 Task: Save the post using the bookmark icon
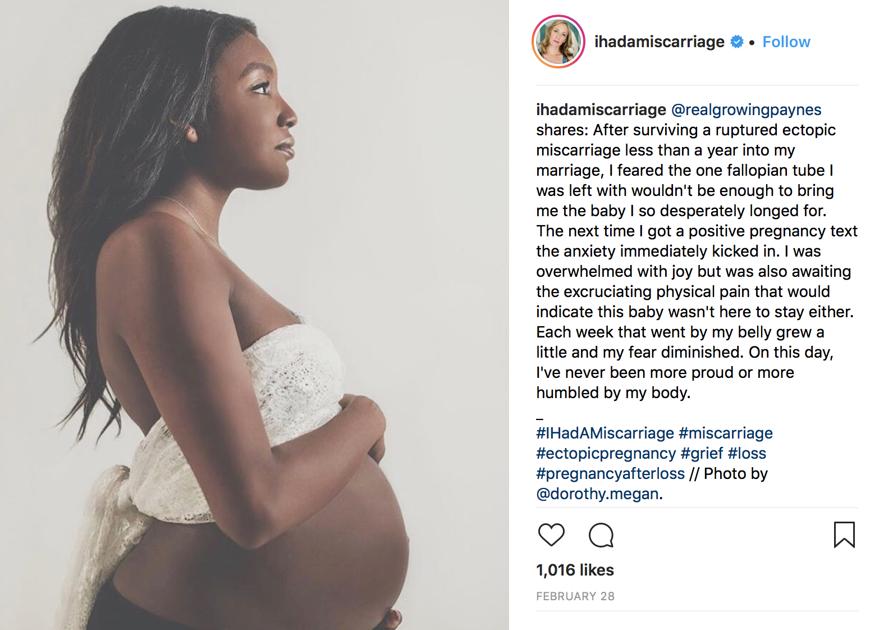click(844, 535)
